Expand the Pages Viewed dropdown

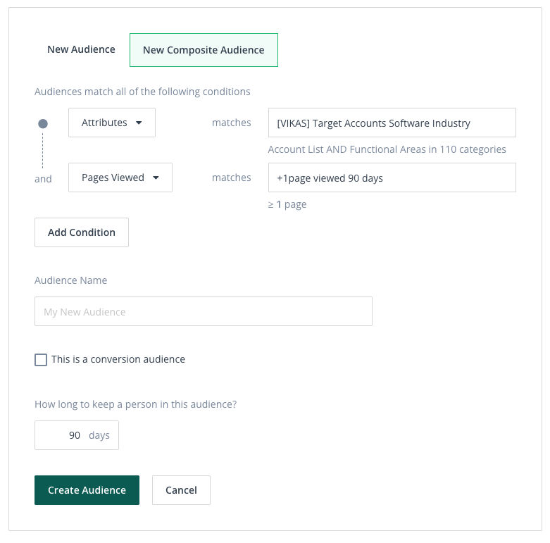(x=120, y=177)
